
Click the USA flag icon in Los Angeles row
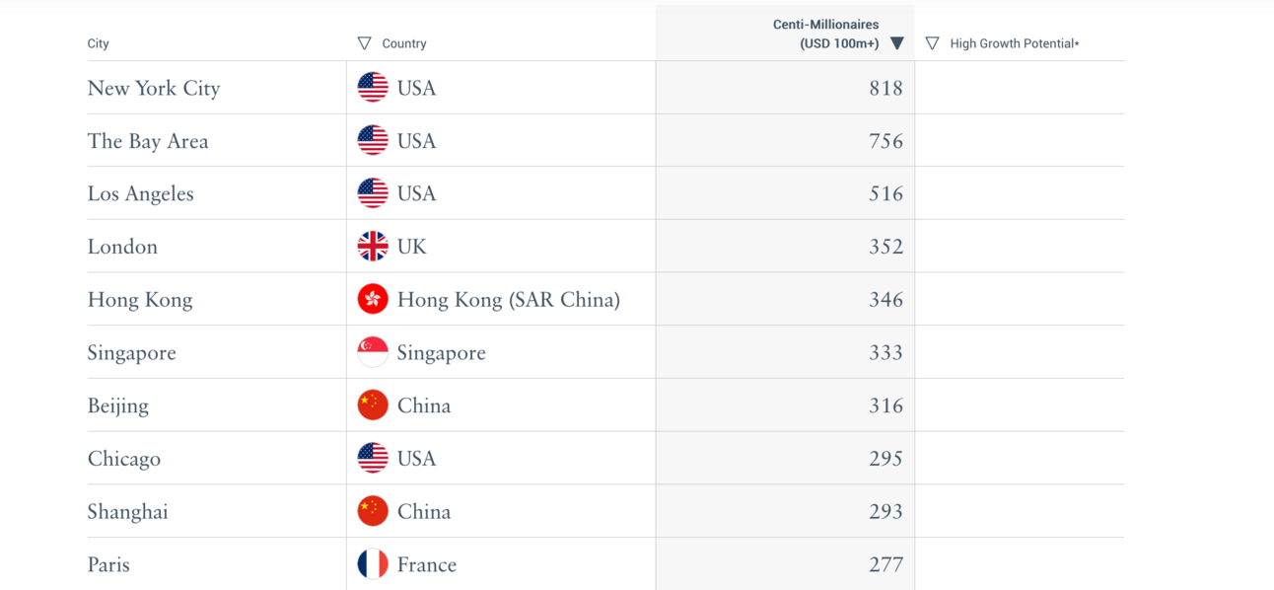click(x=373, y=193)
